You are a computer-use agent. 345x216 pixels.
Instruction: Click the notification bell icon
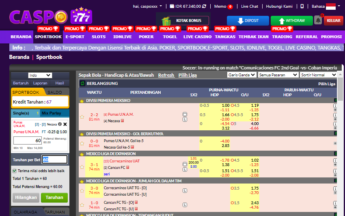(x=318, y=20)
